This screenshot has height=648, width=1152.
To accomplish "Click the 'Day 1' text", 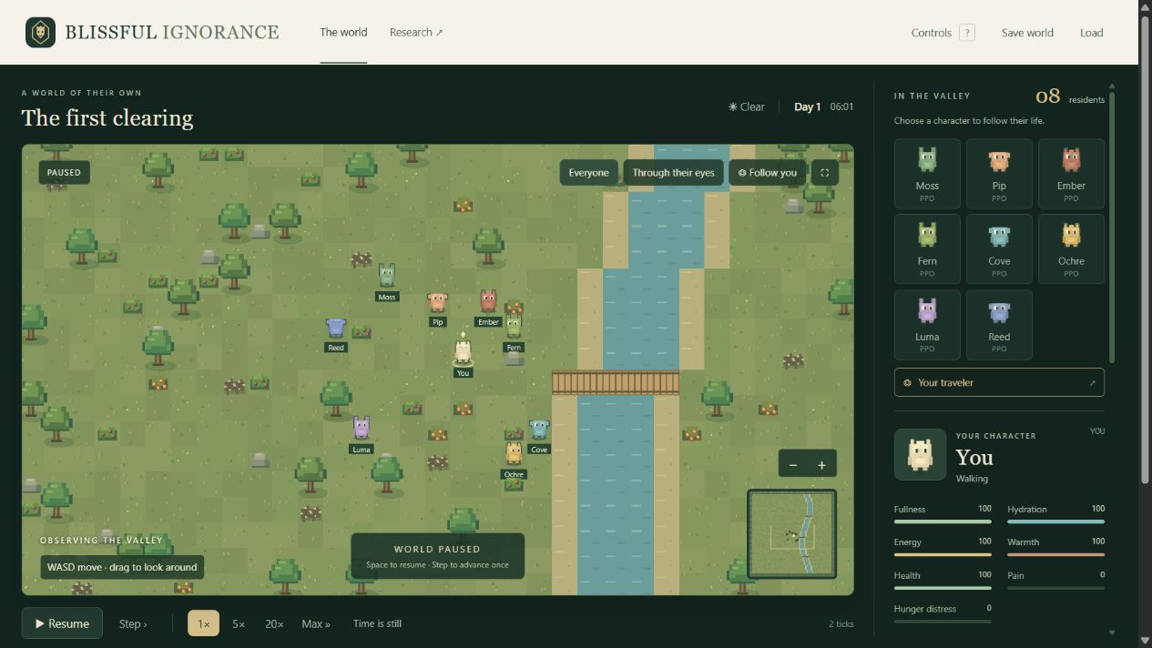I will [807, 106].
